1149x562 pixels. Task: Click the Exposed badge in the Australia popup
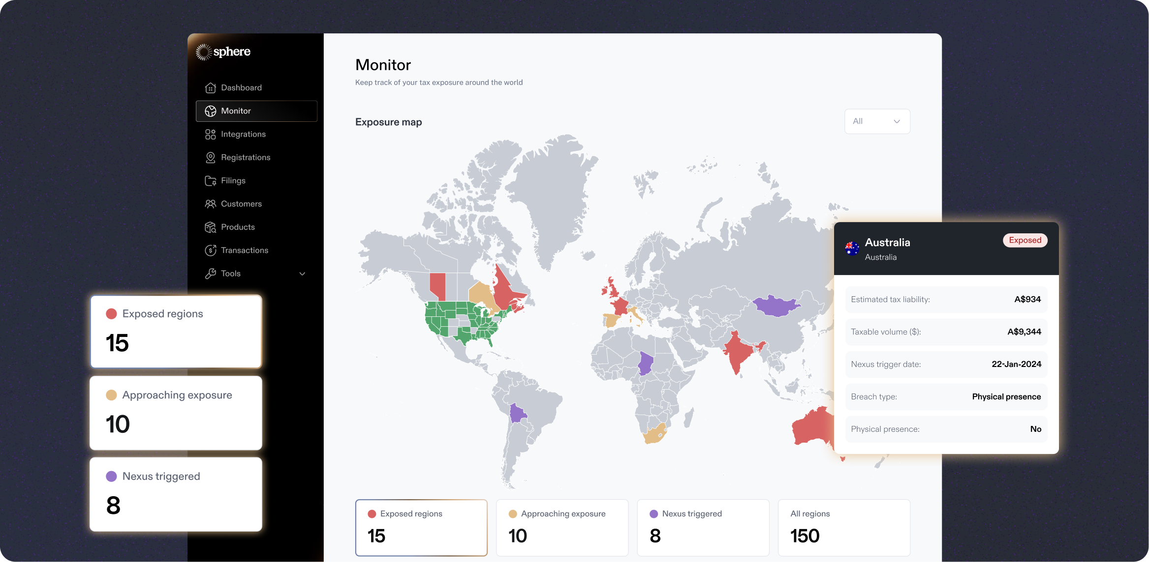point(1025,240)
